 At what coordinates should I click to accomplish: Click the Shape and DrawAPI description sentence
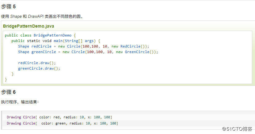point(42,17)
